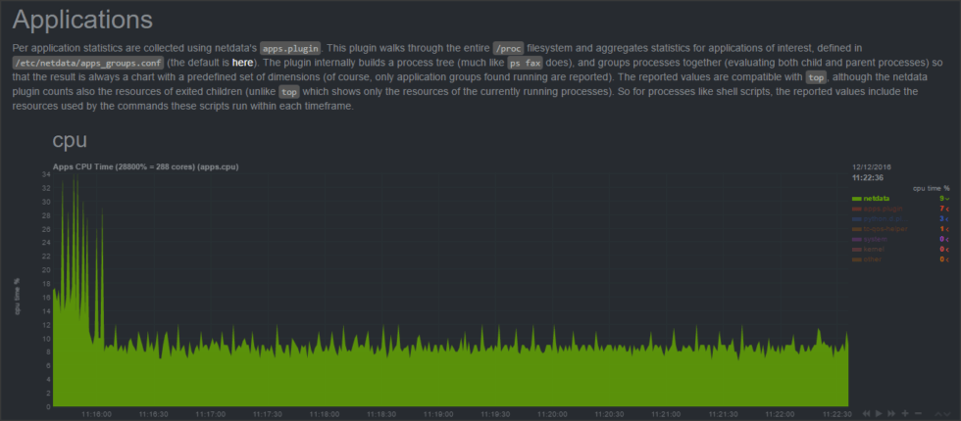Open the default config 'here' link
The height and width of the screenshot is (421, 961).
click(242, 62)
